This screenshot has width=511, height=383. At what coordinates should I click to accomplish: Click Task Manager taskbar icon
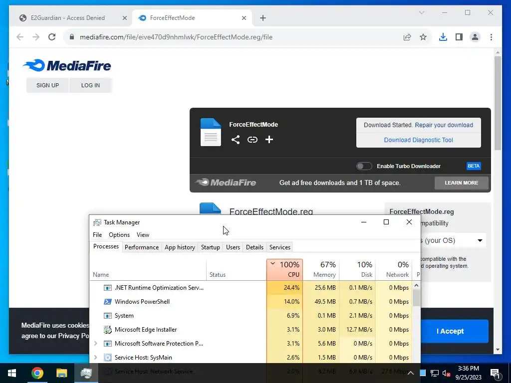click(x=86, y=373)
